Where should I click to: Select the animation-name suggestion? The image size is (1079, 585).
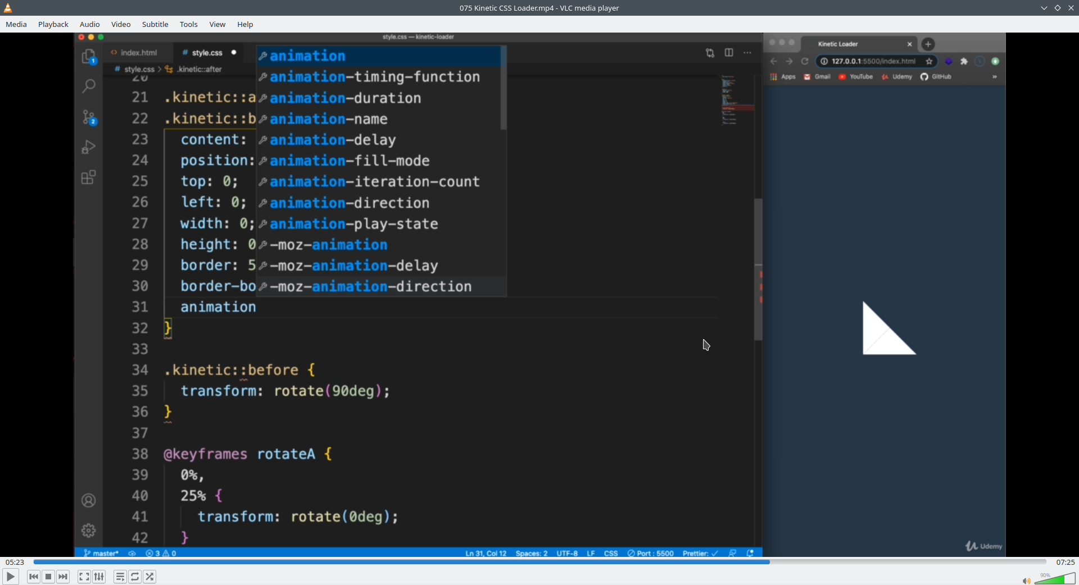[379, 119]
